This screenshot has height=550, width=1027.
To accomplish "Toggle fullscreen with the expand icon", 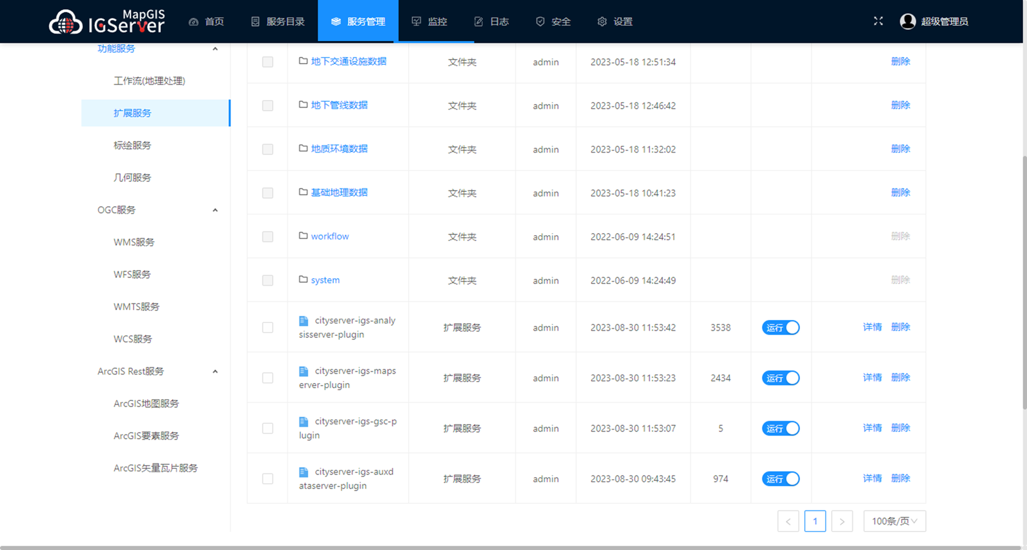I will click(878, 21).
